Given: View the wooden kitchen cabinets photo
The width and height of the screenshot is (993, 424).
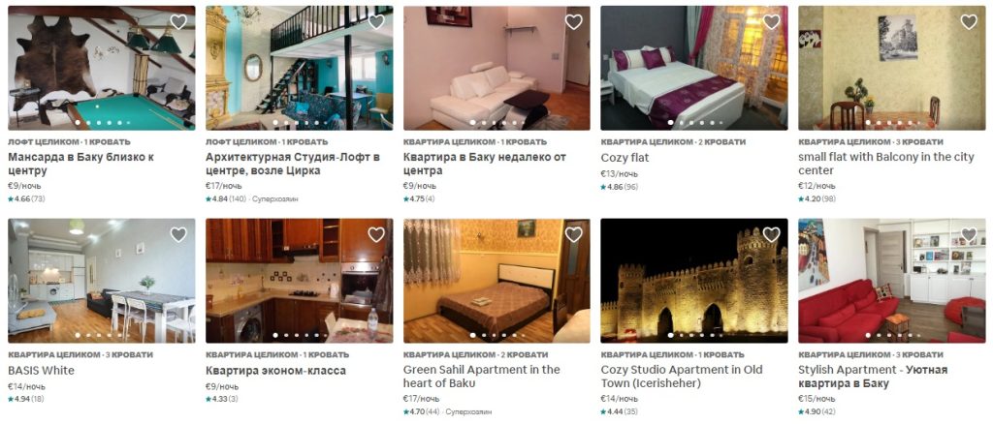Looking at the screenshot, I should [299, 281].
